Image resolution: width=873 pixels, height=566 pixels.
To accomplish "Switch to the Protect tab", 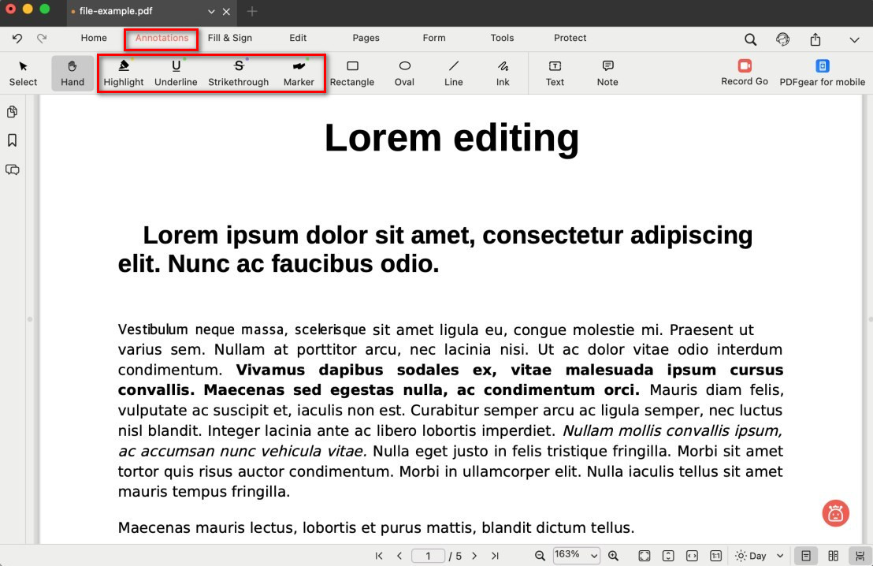I will pyautogui.click(x=570, y=38).
